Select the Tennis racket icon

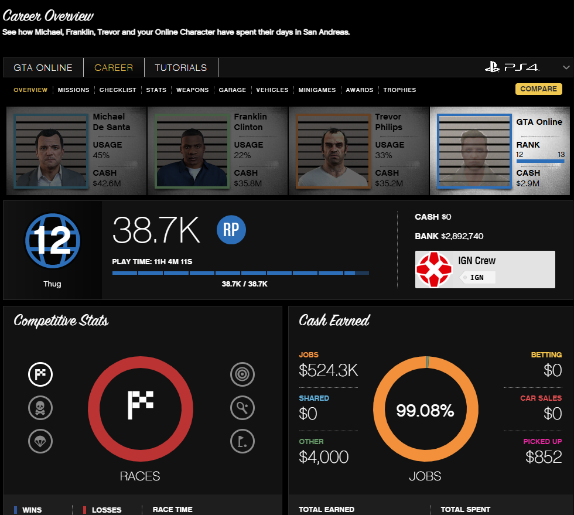click(242, 408)
